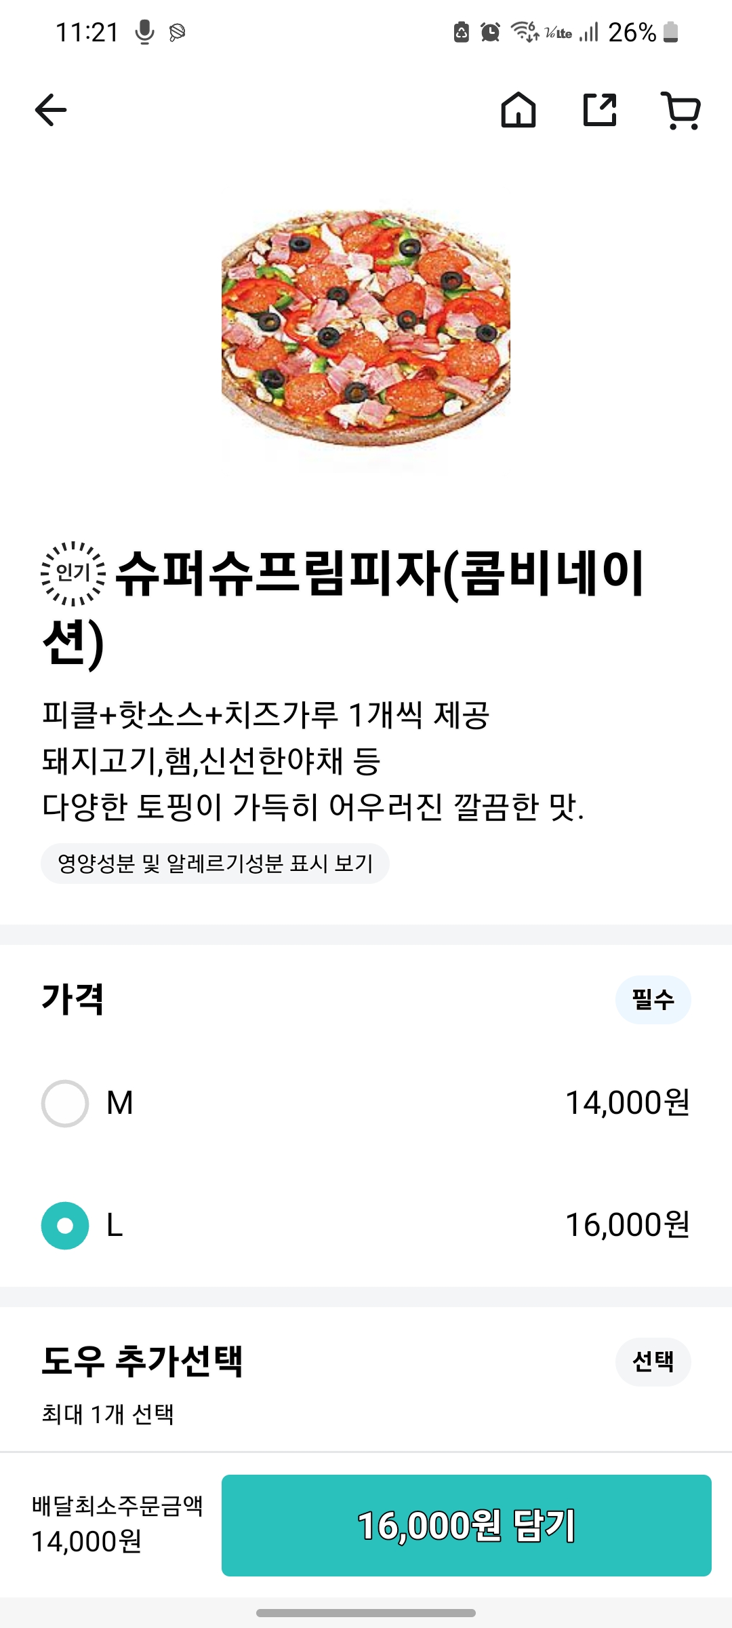This screenshot has height=1628, width=732.
Task: Tap the 14,000원 price for M
Action: tap(627, 1103)
